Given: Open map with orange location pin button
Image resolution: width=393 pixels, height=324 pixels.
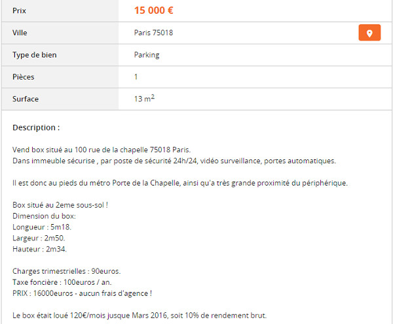Looking at the screenshot, I should coord(369,33).
